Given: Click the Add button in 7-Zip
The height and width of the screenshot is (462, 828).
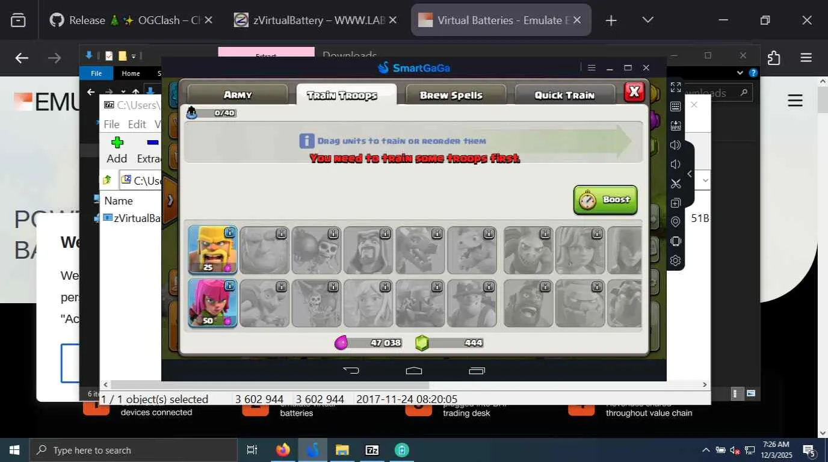Looking at the screenshot, I should tap(117, 150).
